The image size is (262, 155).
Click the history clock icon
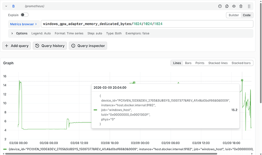[x=37, y=46]
